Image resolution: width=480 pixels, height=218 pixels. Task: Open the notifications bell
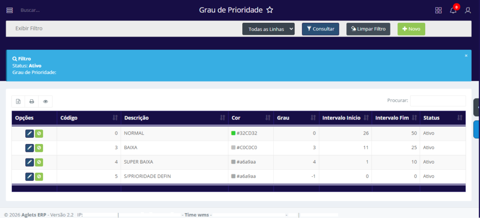(x=453, y=10)
